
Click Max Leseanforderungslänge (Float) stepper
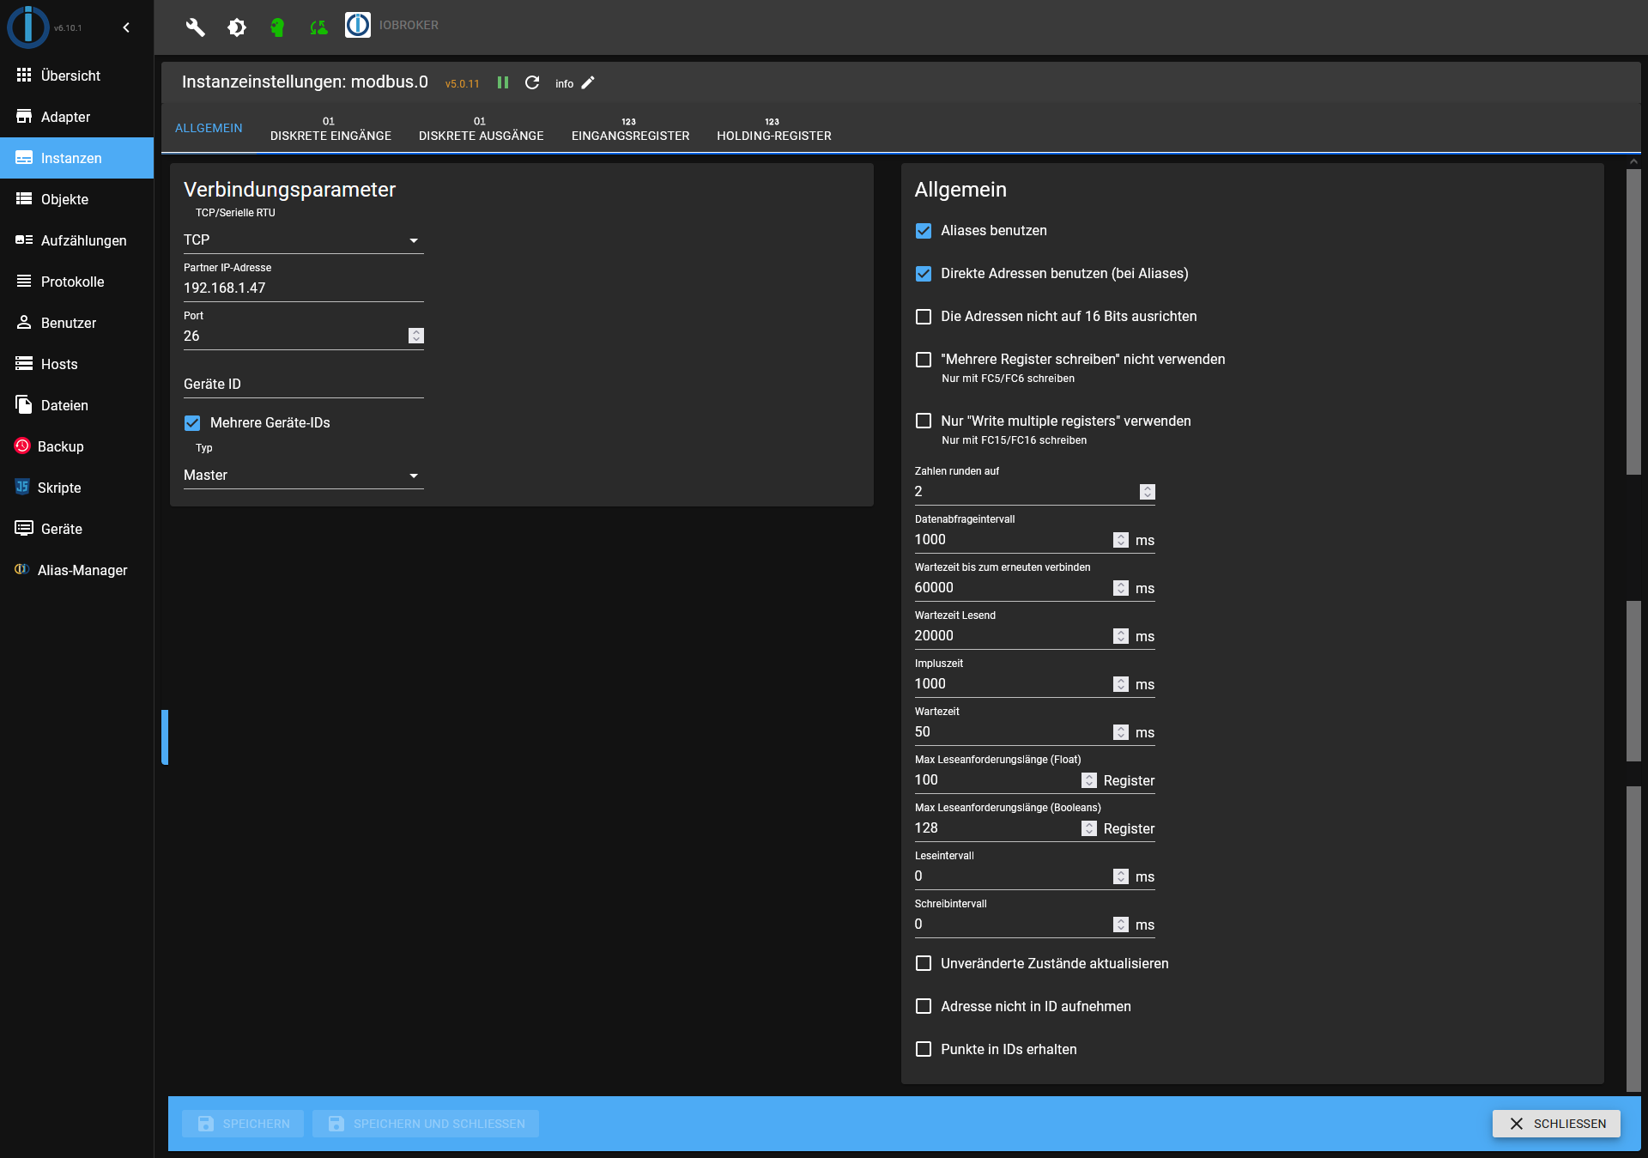coord(1089,780)
